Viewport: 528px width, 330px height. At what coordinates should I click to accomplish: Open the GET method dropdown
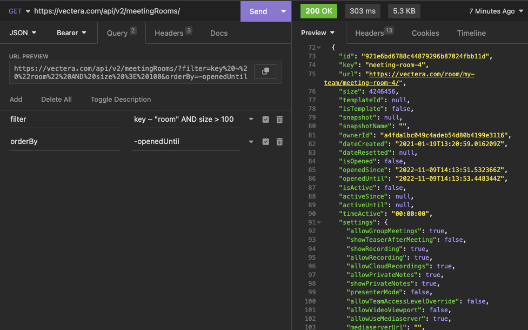[x=19, y=11]
